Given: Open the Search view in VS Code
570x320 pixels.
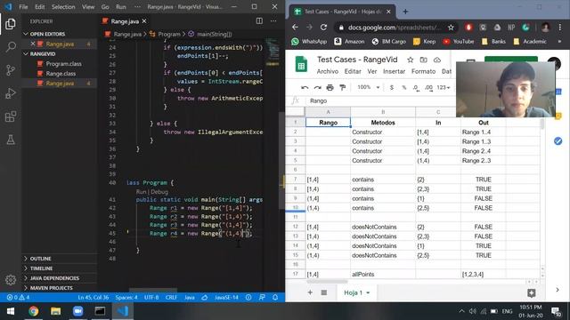Looking at the screenshot, I should [x=11, y=47].
